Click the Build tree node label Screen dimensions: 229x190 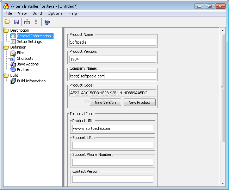pos(14,75)
